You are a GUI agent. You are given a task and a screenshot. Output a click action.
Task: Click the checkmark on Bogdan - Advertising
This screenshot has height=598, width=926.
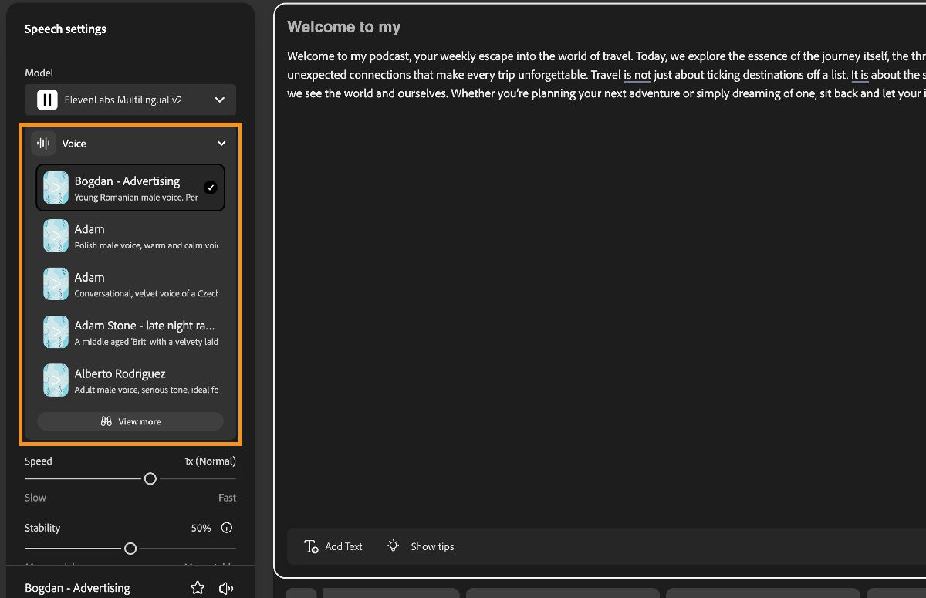coord(209,187)
